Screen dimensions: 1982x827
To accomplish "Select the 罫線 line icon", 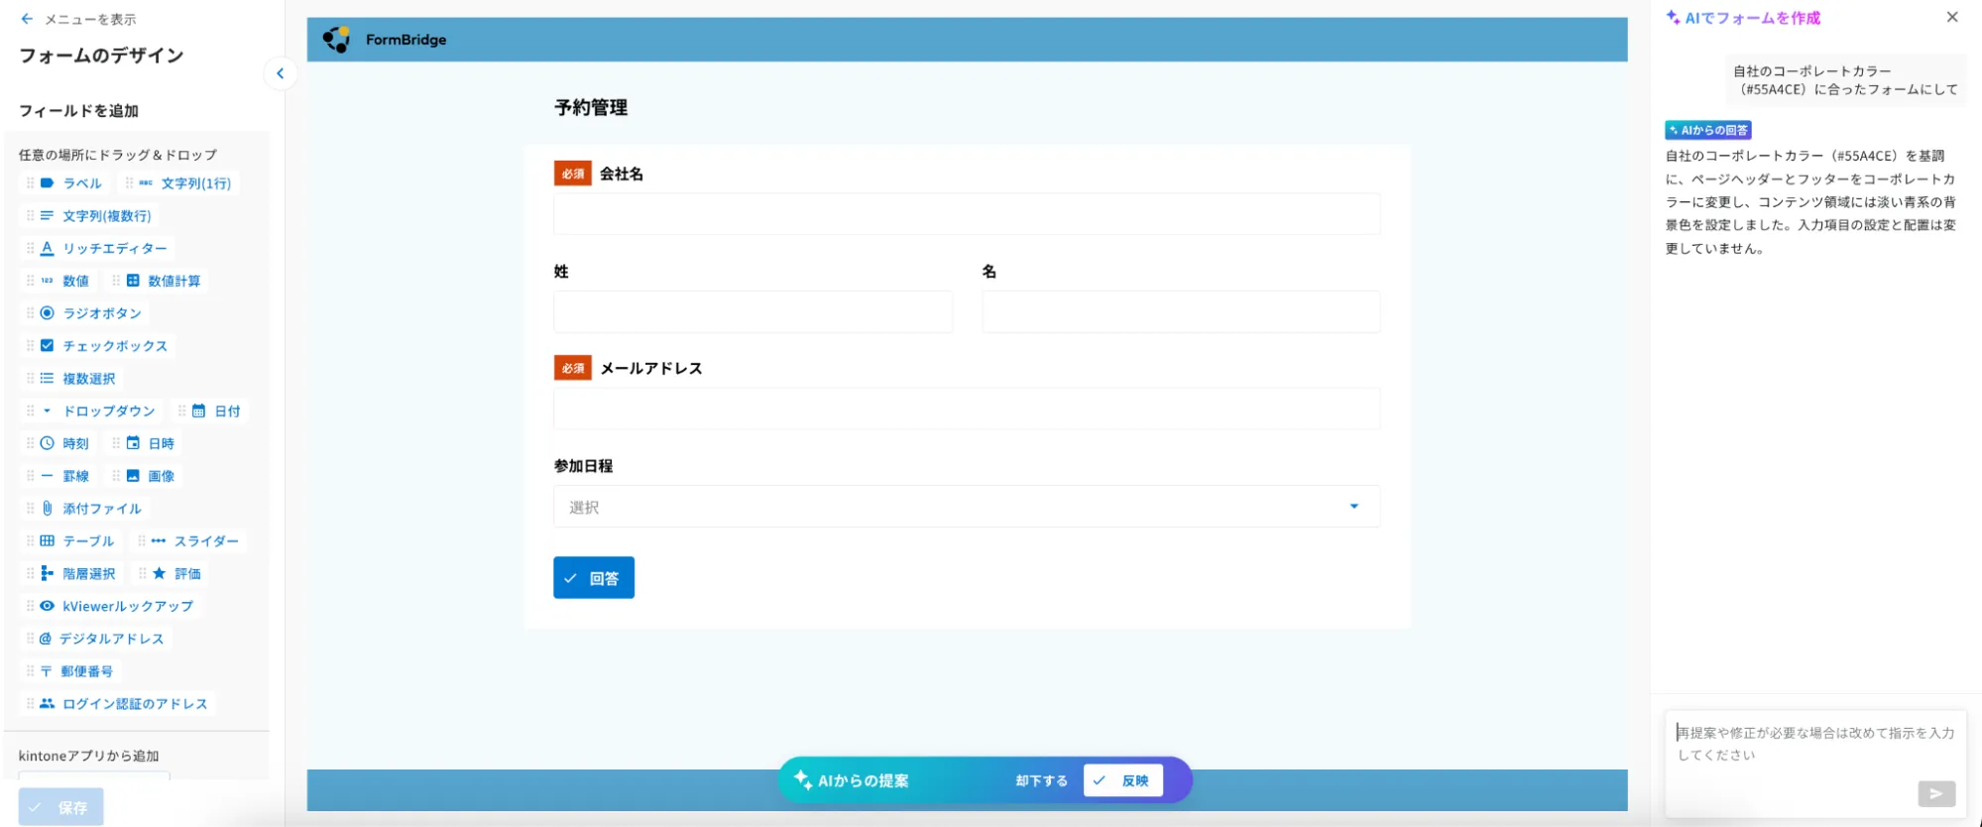I will (47, 477).
